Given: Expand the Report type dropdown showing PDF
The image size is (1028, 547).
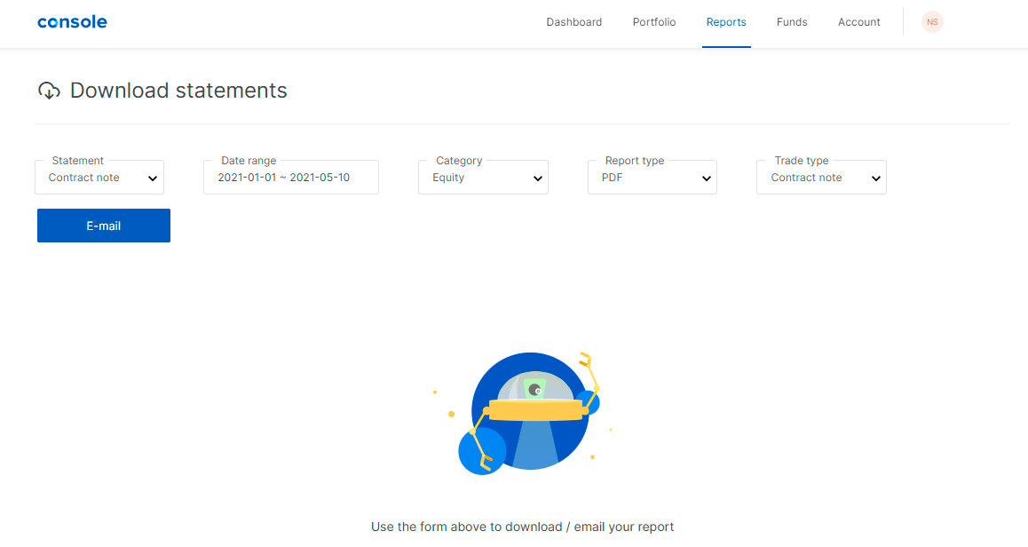Looking at the screenshot, I should click(x=652, y=177).
